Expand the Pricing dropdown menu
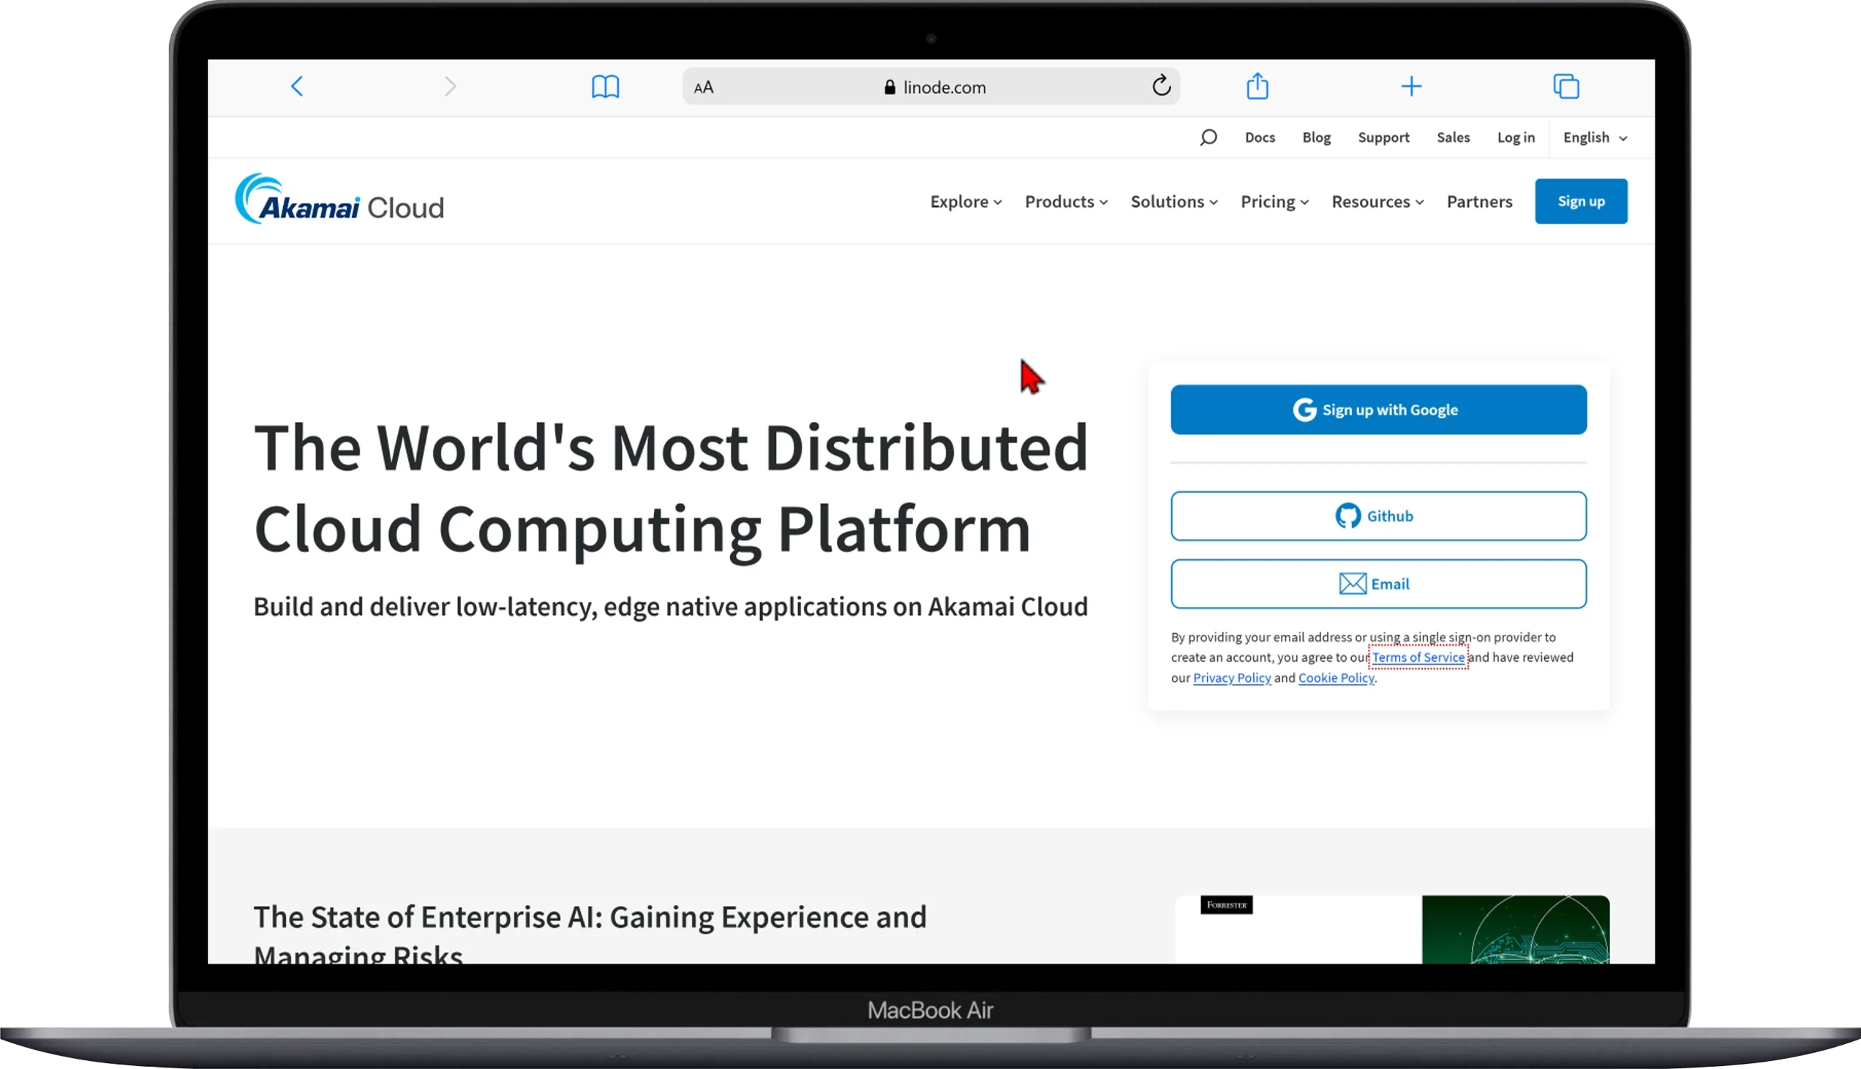 [1274, 201]
